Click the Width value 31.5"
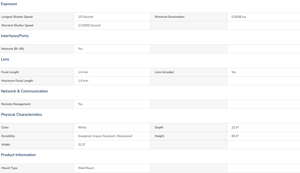This screenshot has height=173, width=300. tap(82, 145)
